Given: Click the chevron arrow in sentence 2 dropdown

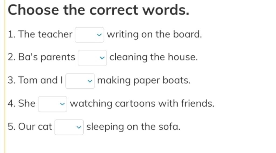Looking at the screenshot, I should [102, 58].
